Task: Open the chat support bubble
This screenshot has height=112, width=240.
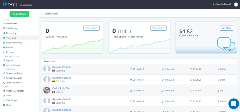Action: [x=234, y=104]
